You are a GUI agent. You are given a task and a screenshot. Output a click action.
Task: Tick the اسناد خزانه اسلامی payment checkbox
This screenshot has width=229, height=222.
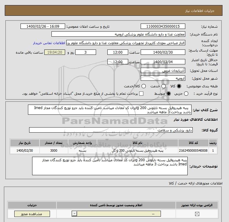coord(141,94)
